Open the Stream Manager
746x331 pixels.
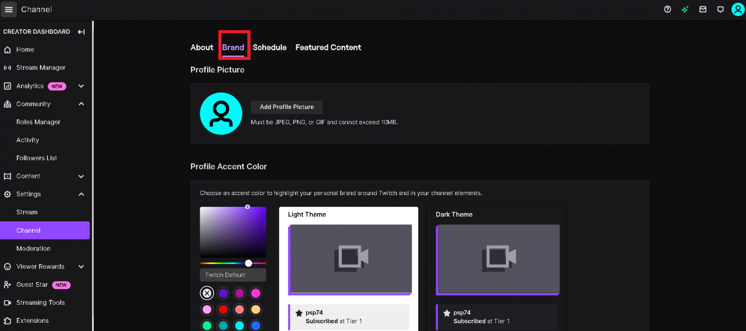pos(40,67)
